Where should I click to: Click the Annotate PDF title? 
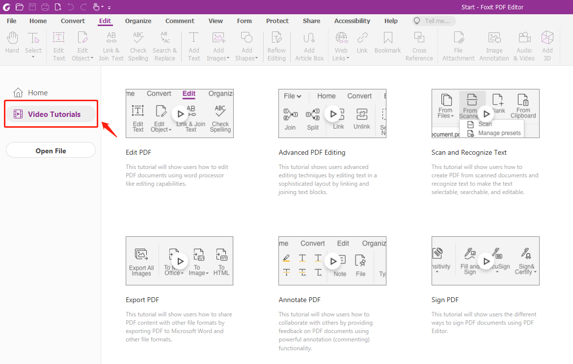click(300, 300)
